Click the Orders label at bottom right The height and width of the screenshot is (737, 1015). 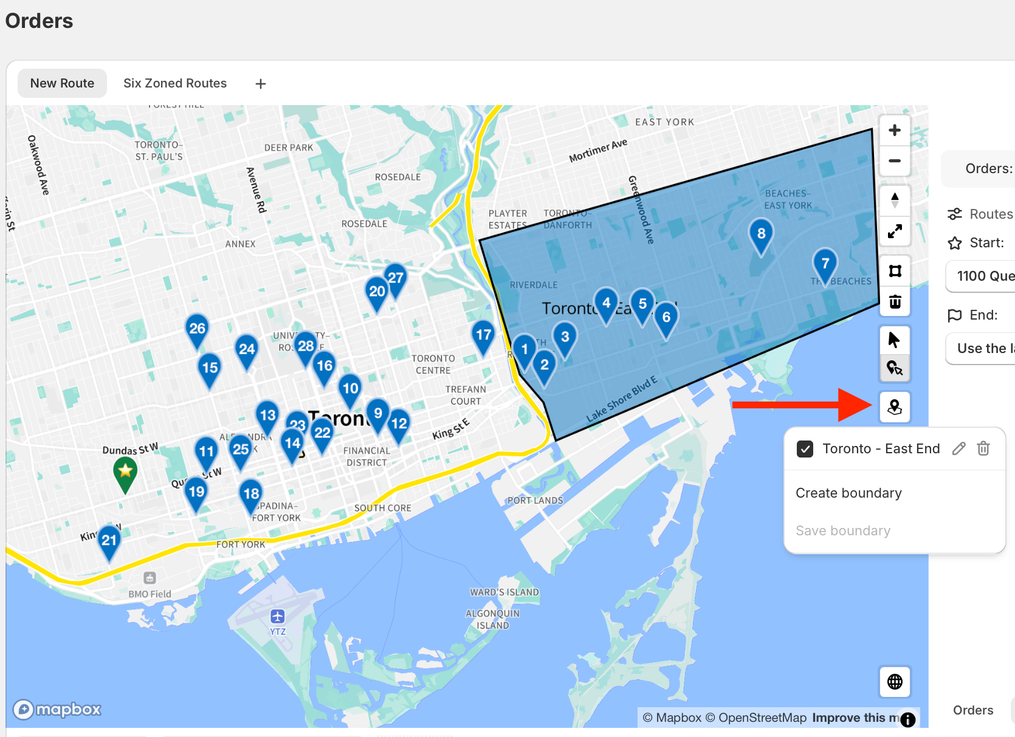tap(973, 710)
